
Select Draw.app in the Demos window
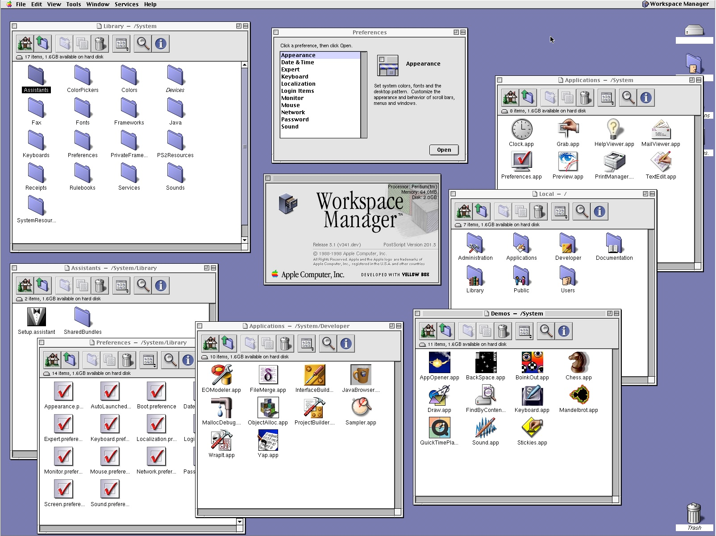(439, 395)
